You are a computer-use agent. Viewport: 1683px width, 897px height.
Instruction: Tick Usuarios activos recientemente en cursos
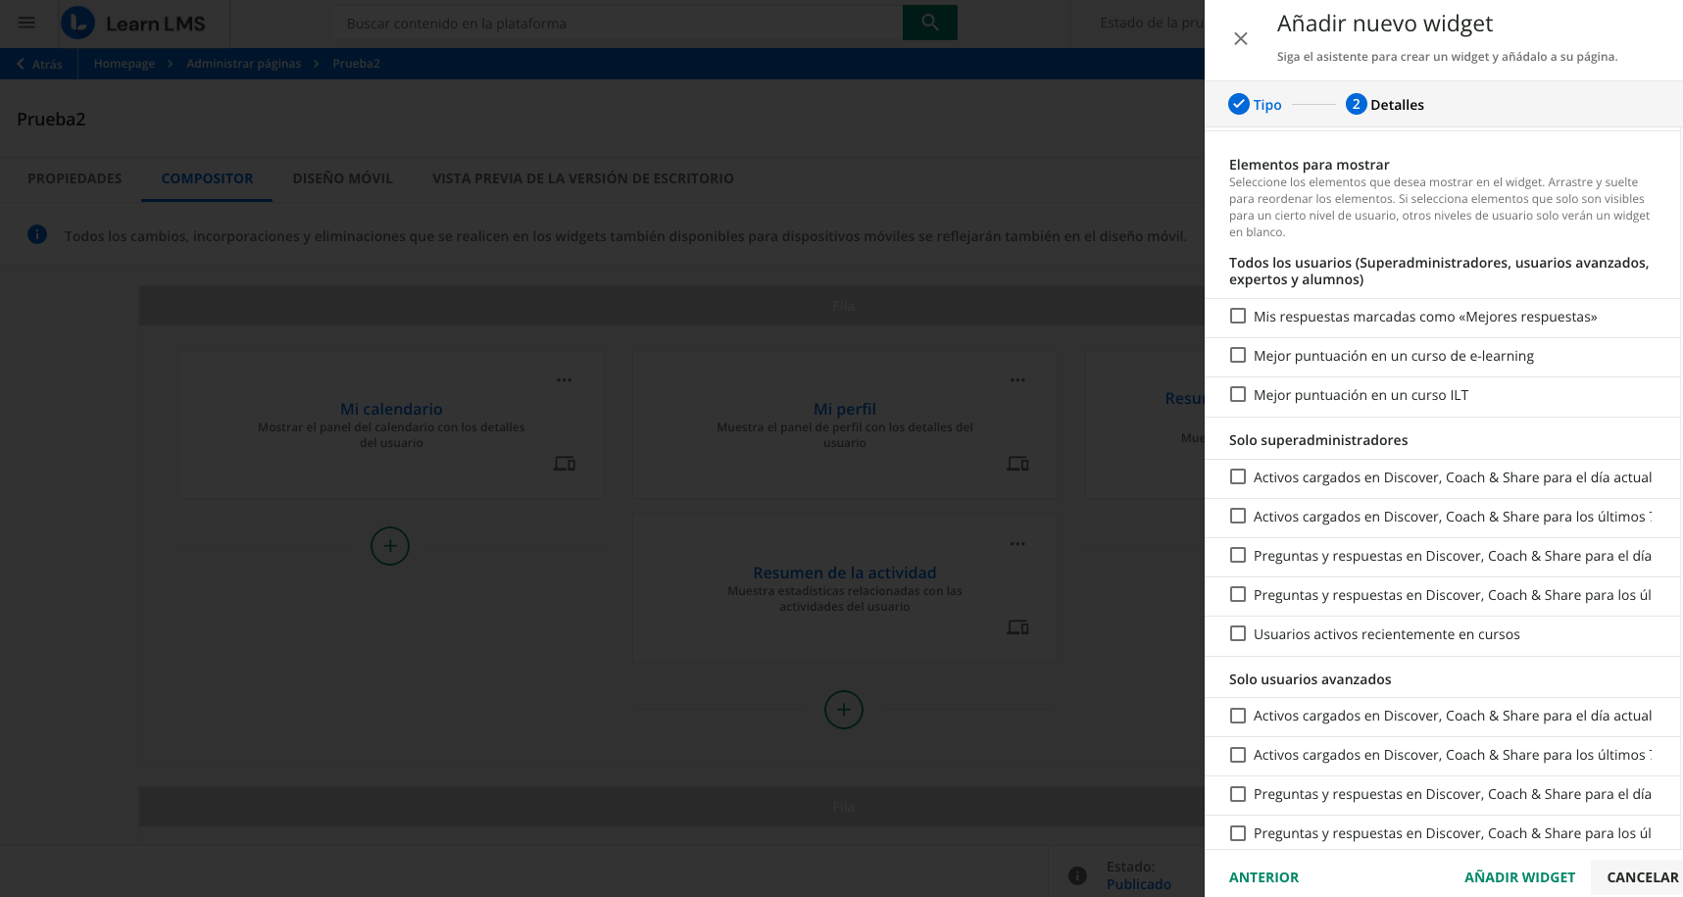tap(1238, 634)
